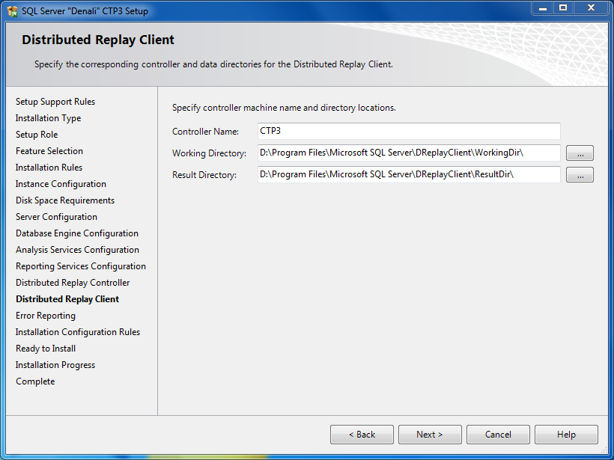Click the SQL Server setup title bar icon

coord(12,11)
